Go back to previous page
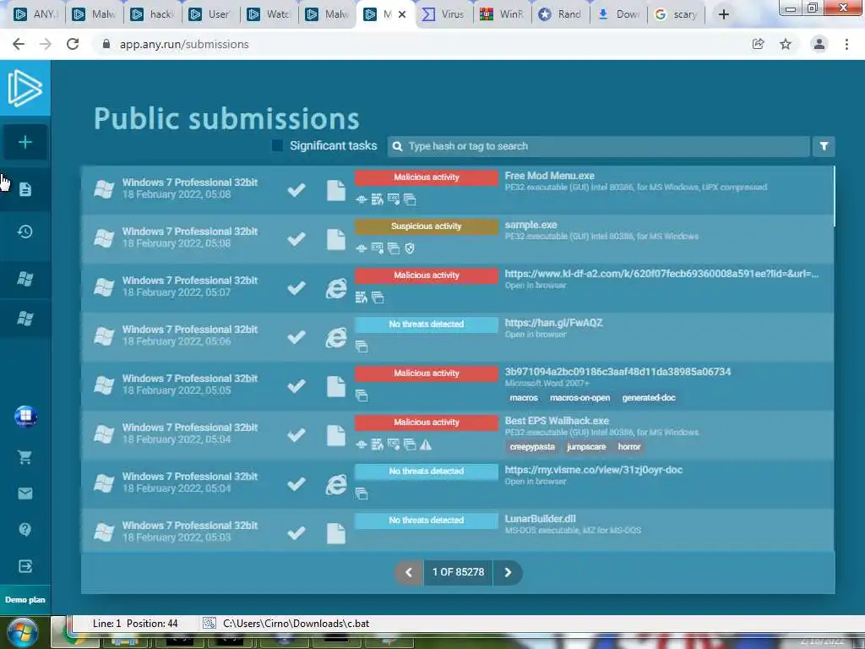865x649 pixels. 19,44
